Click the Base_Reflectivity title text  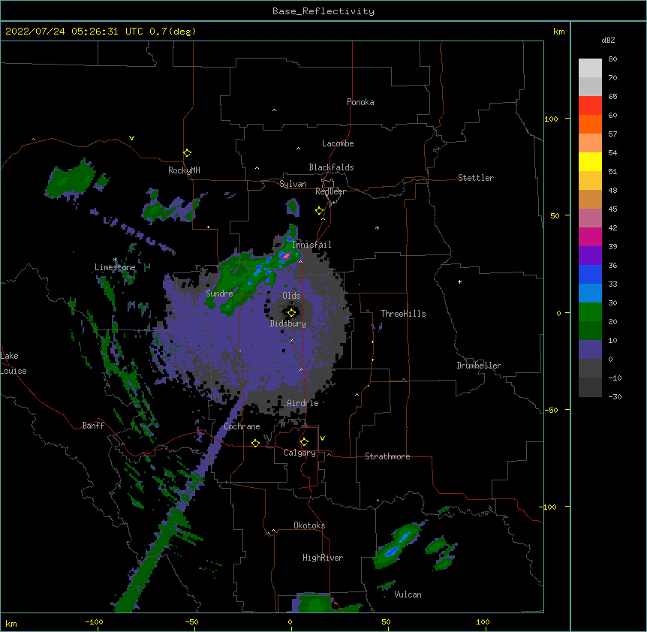tap(323, 11)
